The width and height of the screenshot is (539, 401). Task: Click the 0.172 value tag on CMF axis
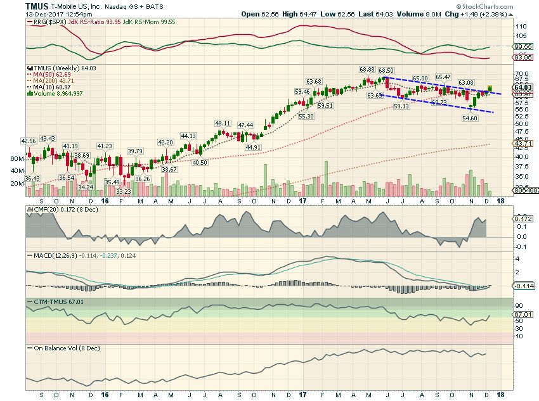(523, 219)
